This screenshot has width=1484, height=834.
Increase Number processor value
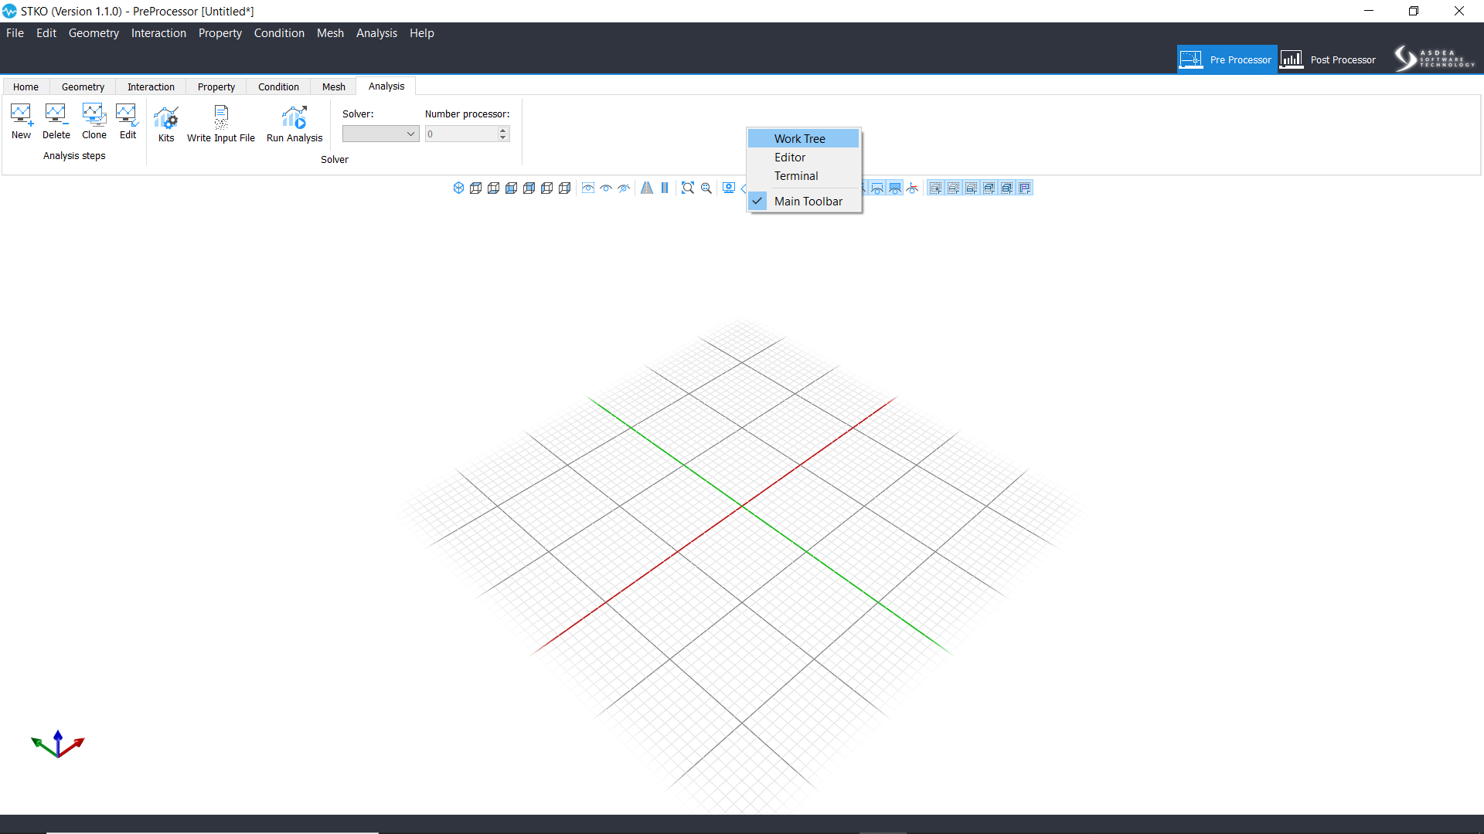pyautogui.click(x=503, y=131)
